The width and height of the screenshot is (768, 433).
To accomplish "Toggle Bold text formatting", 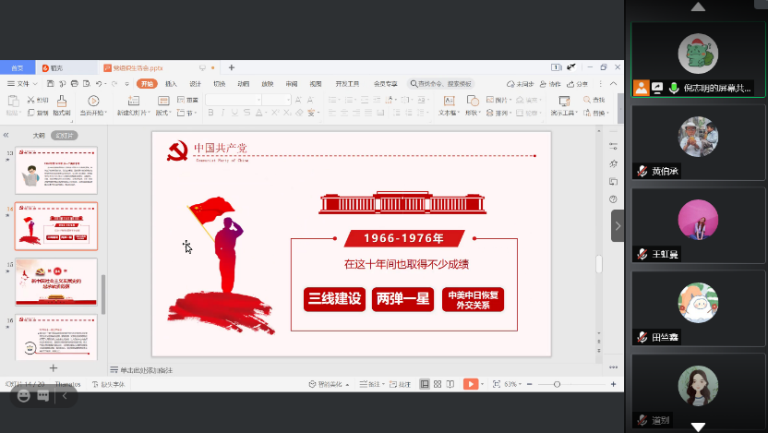I will [210, 113].
